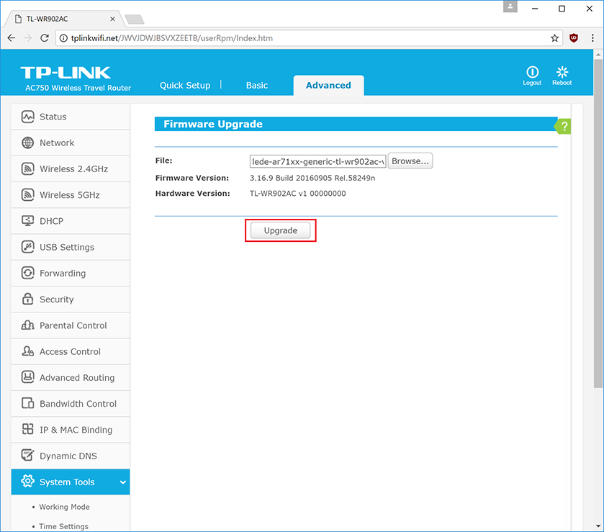Click the Security padlock icon
The image size is (604, 532).
[28, 299]
